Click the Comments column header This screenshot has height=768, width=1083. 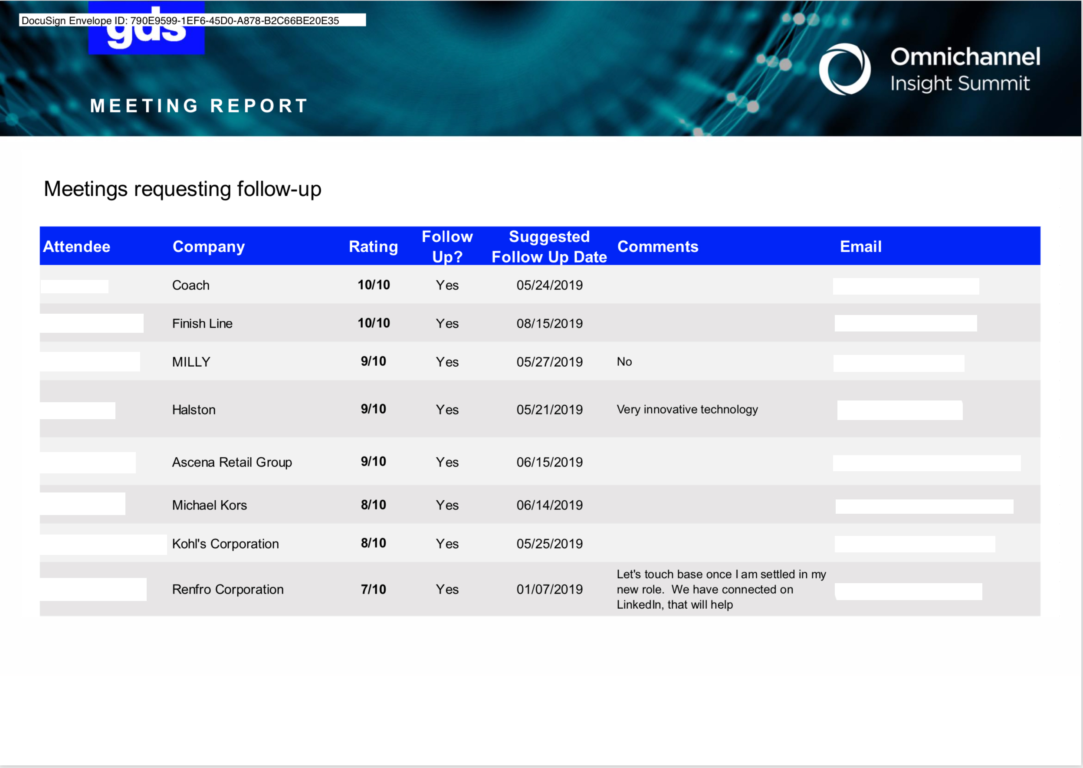point(657,246)
